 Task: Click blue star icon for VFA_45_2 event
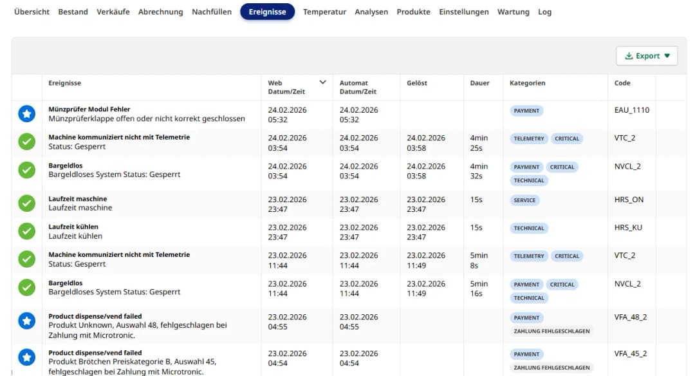coord(26,357)
